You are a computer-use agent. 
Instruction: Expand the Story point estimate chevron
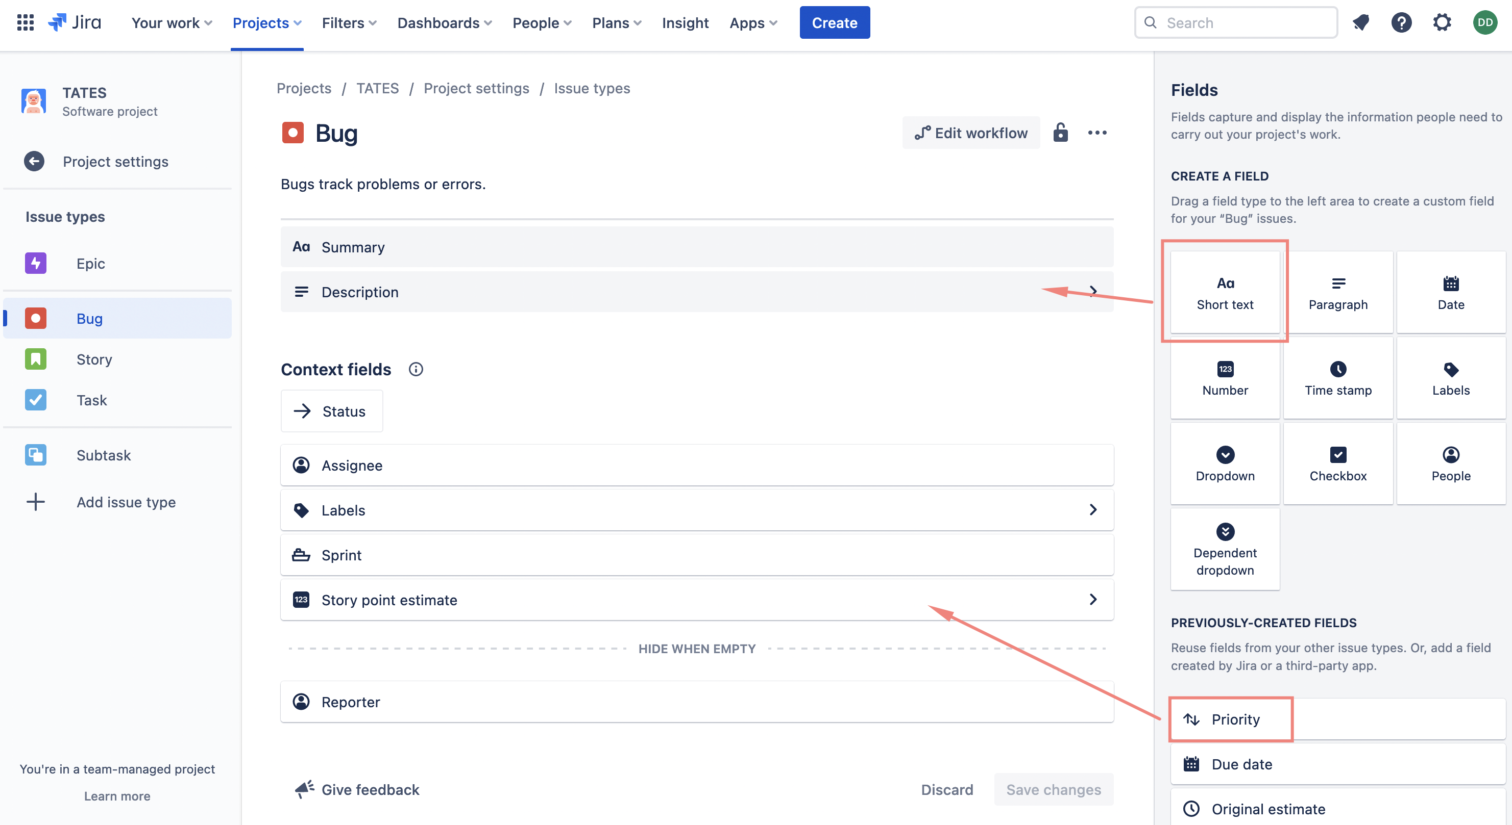1093,599
